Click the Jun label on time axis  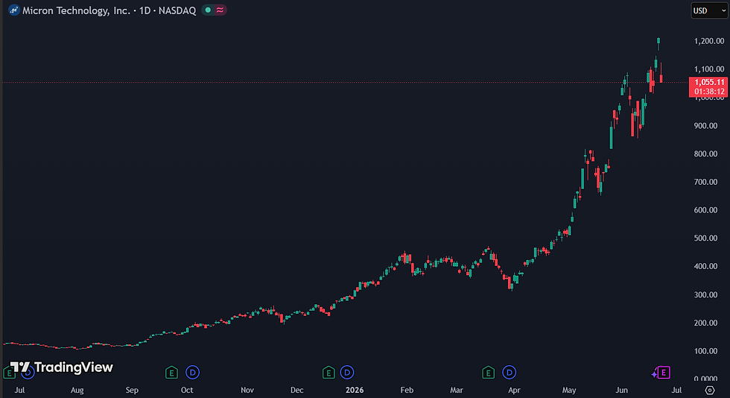click(621, 390)
